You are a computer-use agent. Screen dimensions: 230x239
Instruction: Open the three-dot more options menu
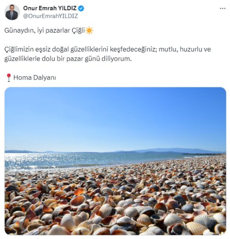pyautogui.click(x=223, y=8)
